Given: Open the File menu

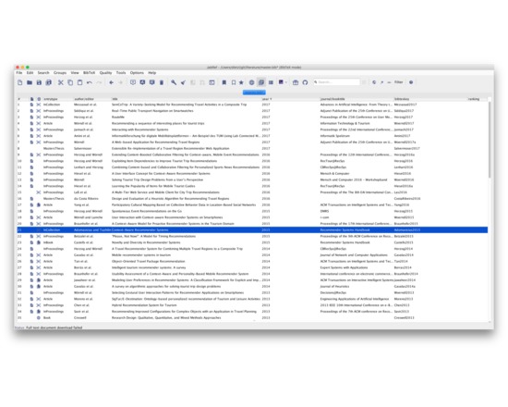Looking at the screenshot, I should tap(19, 73).
